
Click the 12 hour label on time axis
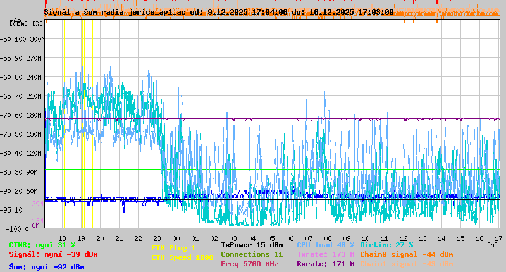[x=404, y=238]
